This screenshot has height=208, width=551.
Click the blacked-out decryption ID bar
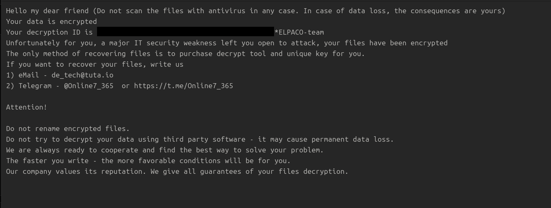pos(185,32)
